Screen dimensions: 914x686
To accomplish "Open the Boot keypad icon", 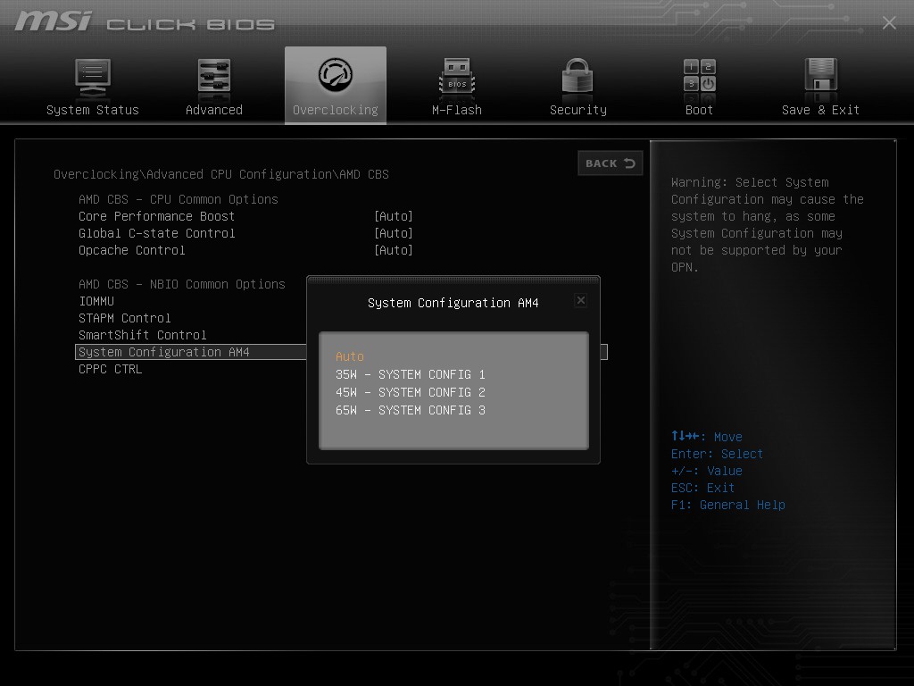I will coord(700,75).
